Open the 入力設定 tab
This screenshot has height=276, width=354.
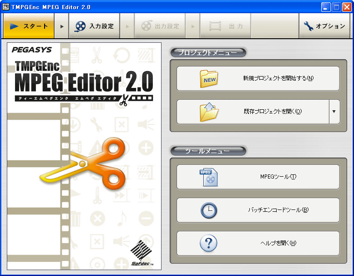tap(94, 26)
